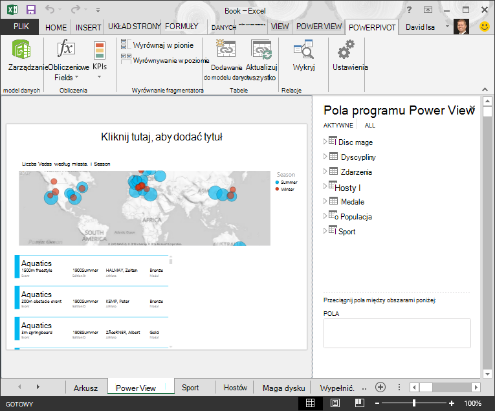Click Wyrównaj w pionie align vertically
495x411 pixels.
[x=157, y=45]
